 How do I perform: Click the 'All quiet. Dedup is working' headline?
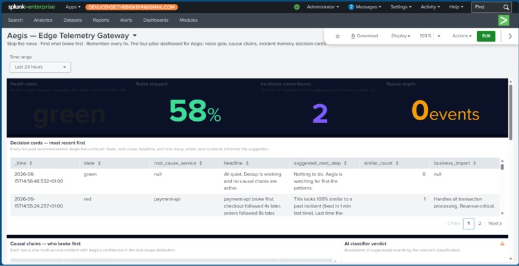252,181
